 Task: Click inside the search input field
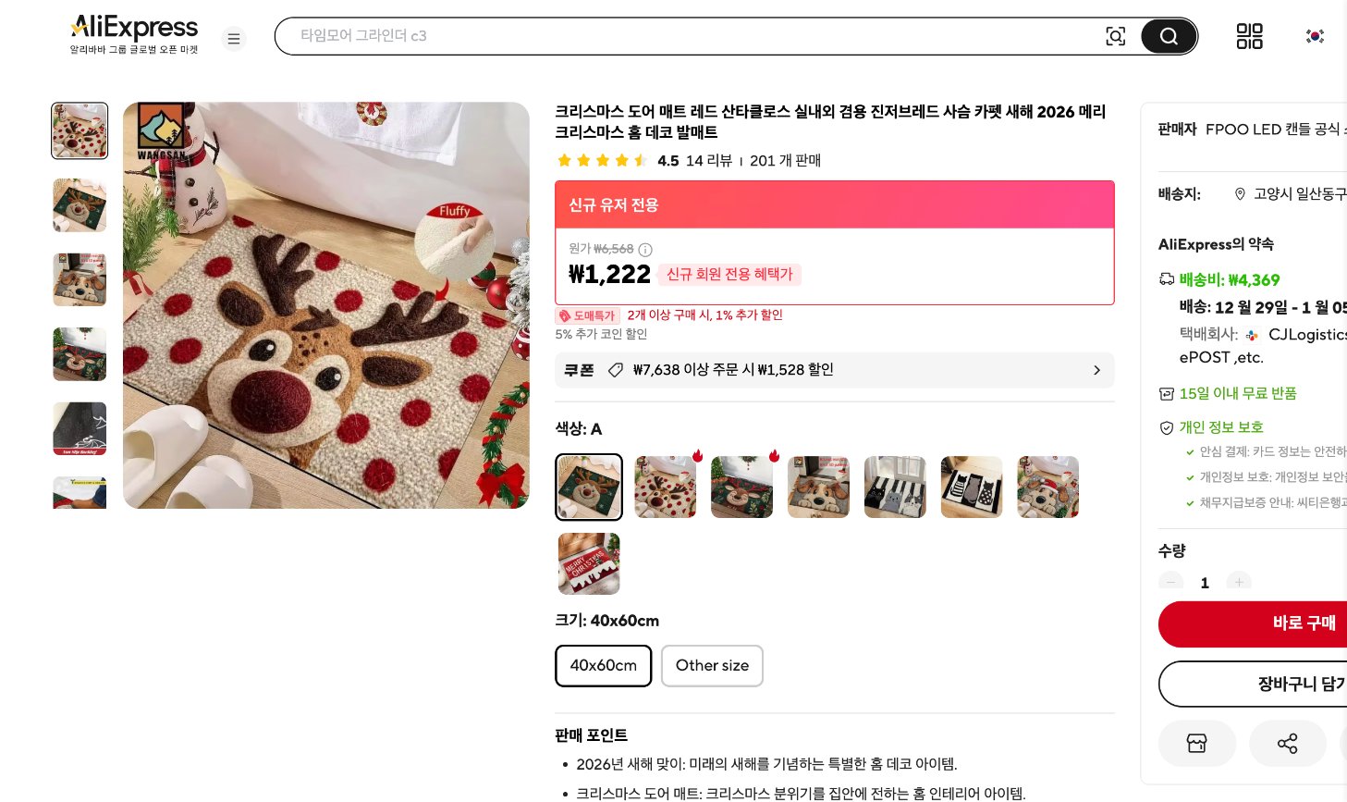(x=647, y=36)
